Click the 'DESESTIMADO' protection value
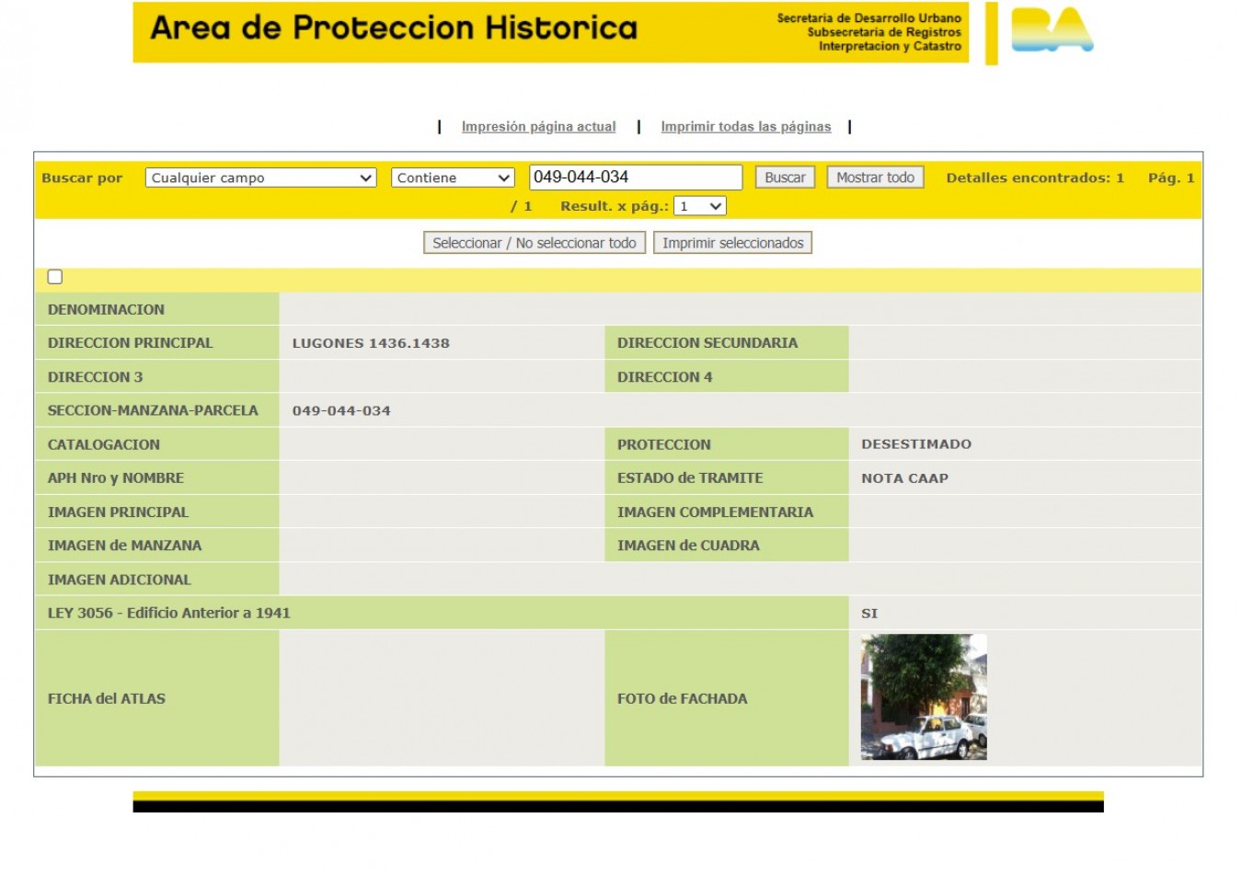This screenshot has width=1242, height=874. [916, 444]
